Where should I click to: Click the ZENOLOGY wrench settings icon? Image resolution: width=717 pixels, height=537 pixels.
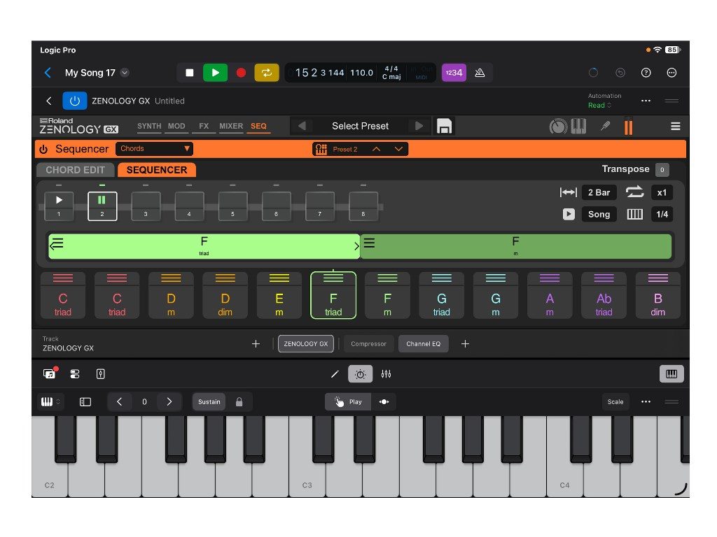coord(606,126)
